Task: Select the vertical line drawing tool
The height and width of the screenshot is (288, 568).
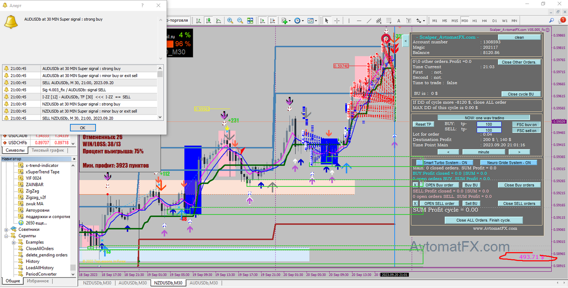Action: pyautogui.click(x=349, y=20)
